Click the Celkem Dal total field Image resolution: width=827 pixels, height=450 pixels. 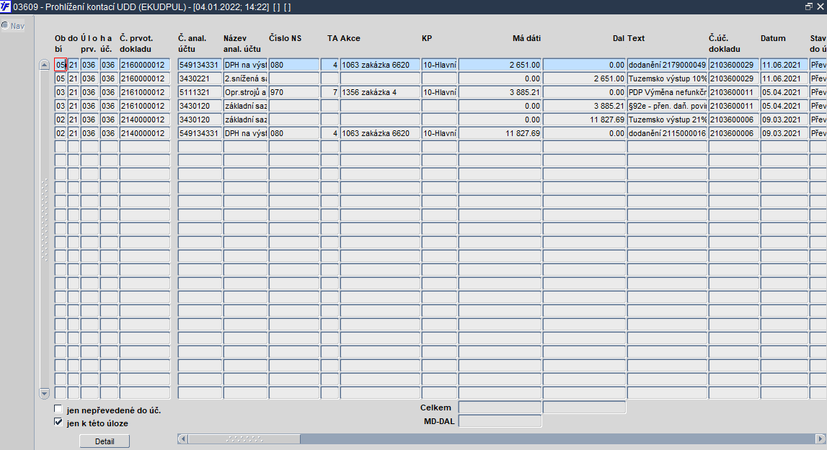point(585,408)
